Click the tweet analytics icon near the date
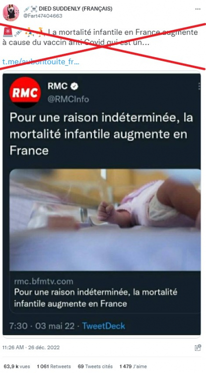 198,347
